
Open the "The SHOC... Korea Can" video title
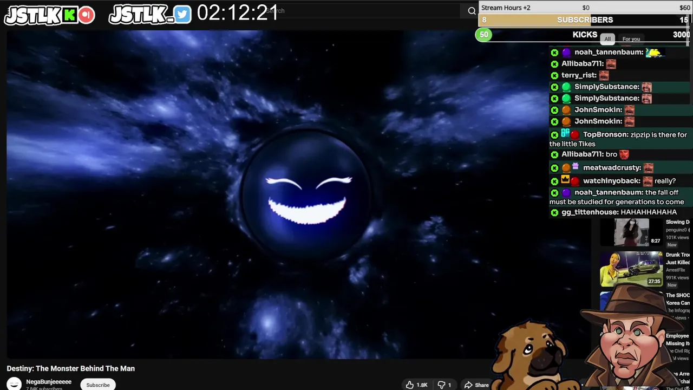[678, 299]
